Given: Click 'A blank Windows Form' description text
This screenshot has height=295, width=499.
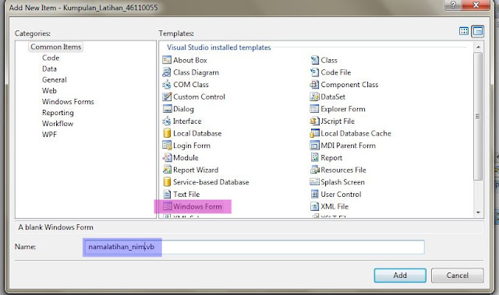Looking at the screenshot, I should [x=55, y=227].
